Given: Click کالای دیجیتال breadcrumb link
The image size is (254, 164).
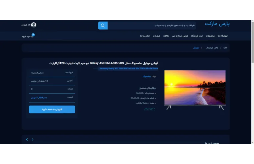Looking at the screenshot, I should click(x=212, y=48).
